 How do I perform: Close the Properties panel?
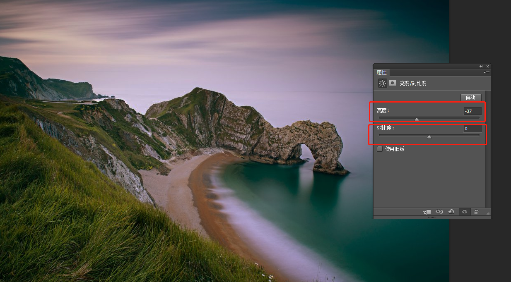pos(488,66)
